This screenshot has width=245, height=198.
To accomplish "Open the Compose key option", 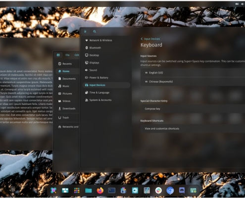I will [x=193, y=109].
